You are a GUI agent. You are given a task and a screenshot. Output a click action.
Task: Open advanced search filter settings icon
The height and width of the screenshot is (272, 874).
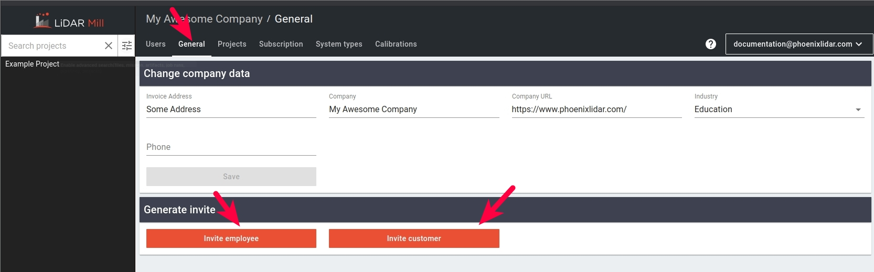coord(127,46)
